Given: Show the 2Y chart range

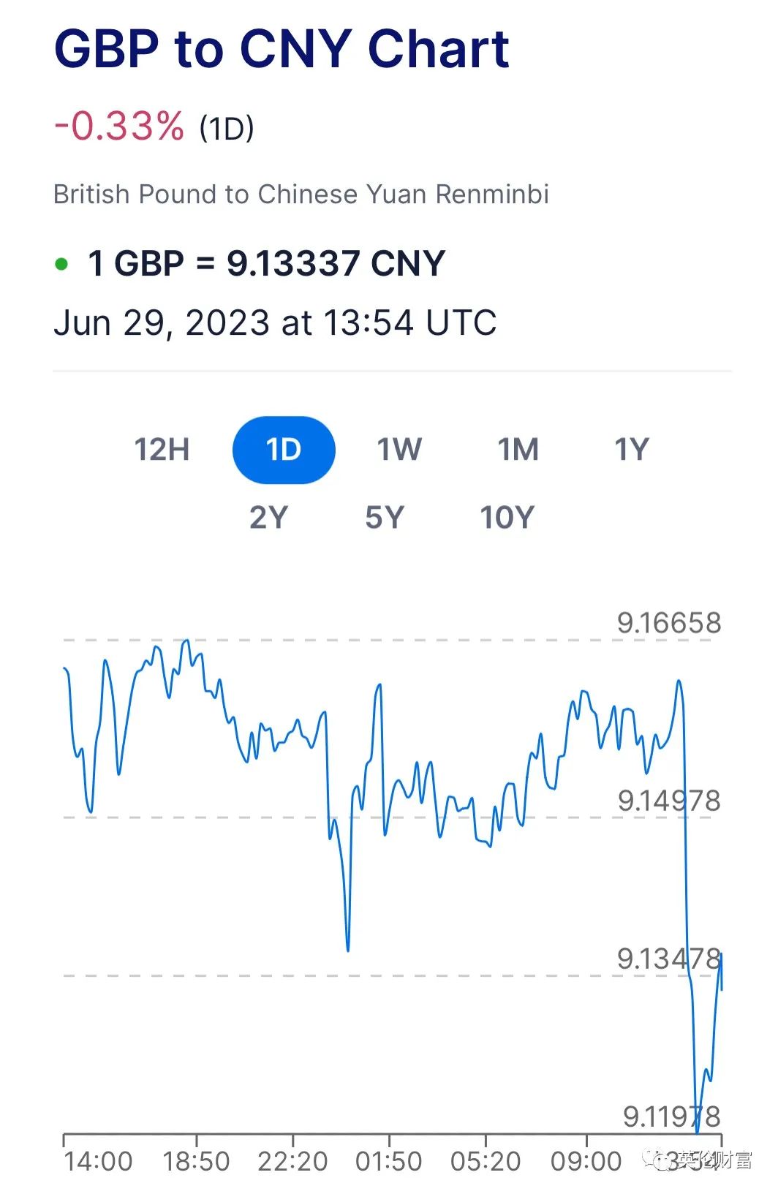Looking at the screenshot, I should (x=269, y=517).
